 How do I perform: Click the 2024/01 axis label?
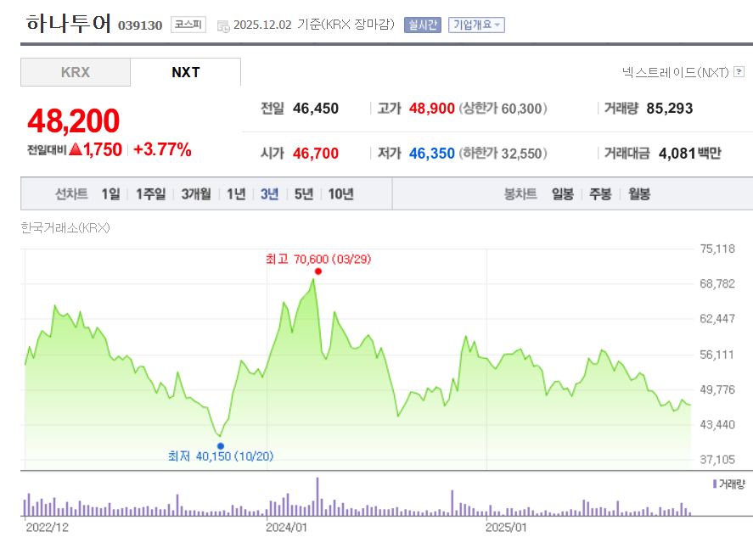pos(286,528)
